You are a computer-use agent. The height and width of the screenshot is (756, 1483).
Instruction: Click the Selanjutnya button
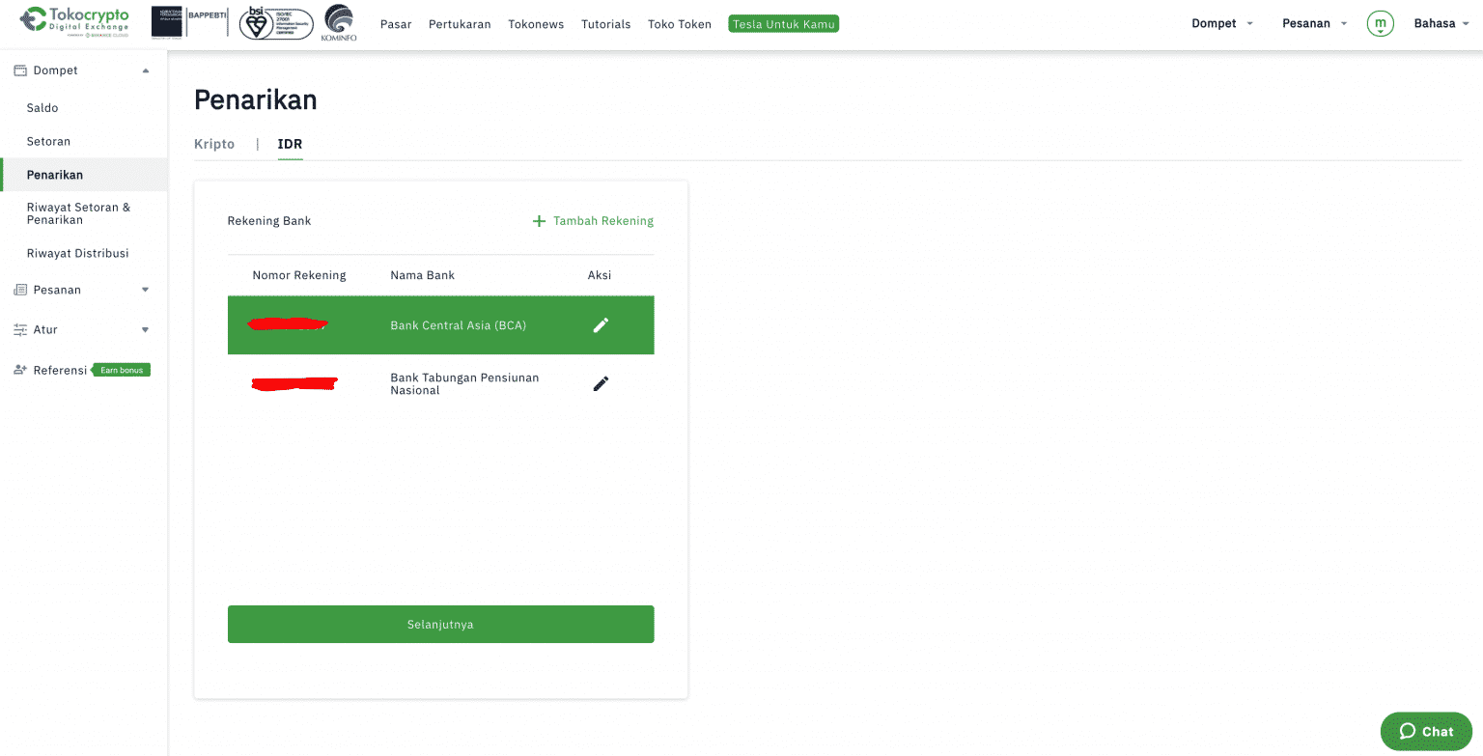point(441,624)
